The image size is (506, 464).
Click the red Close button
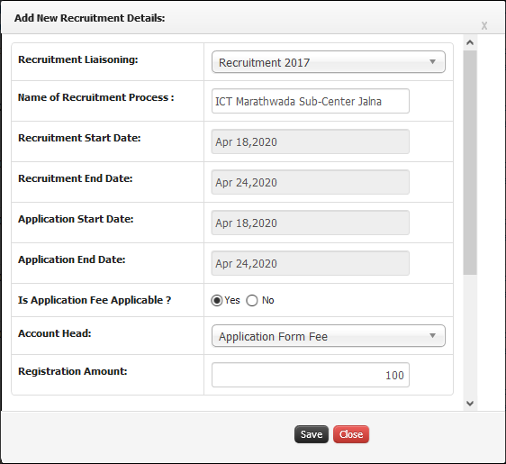pyautogui.click(x=351, y=434)
